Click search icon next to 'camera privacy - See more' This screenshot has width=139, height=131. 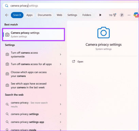[7, 104]
